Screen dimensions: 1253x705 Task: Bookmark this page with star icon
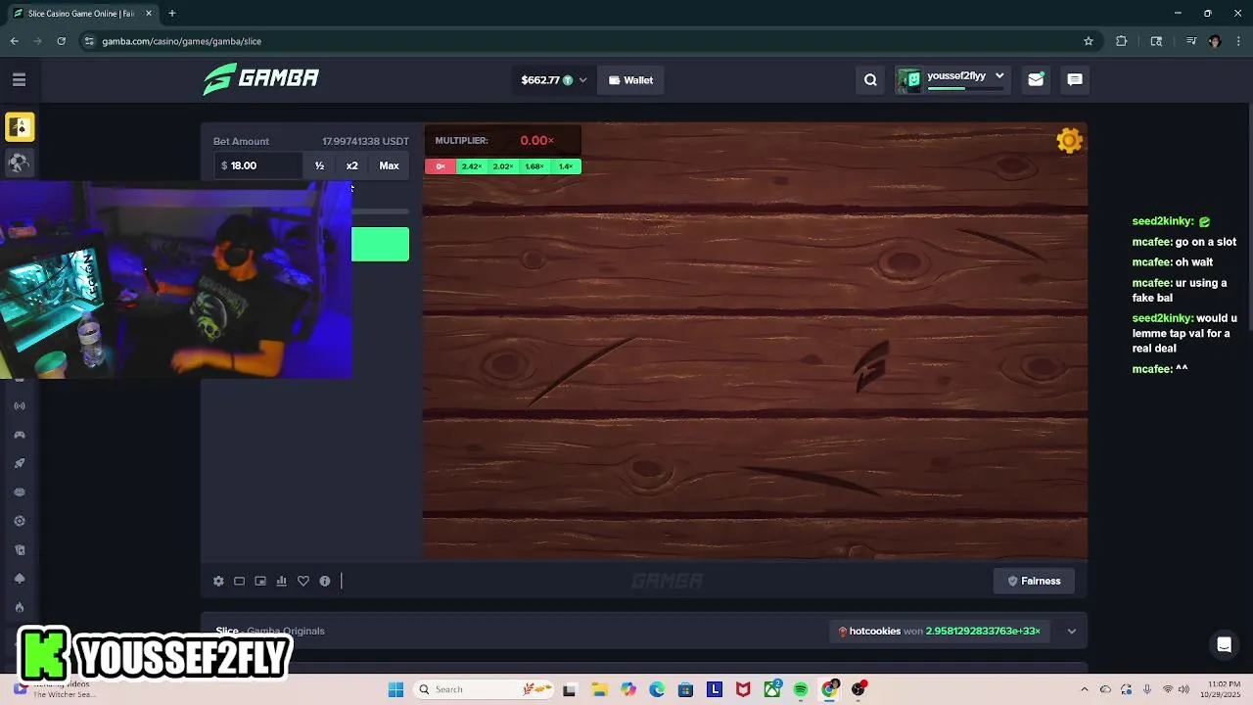pyautogui.click(x=1088, y=41)
